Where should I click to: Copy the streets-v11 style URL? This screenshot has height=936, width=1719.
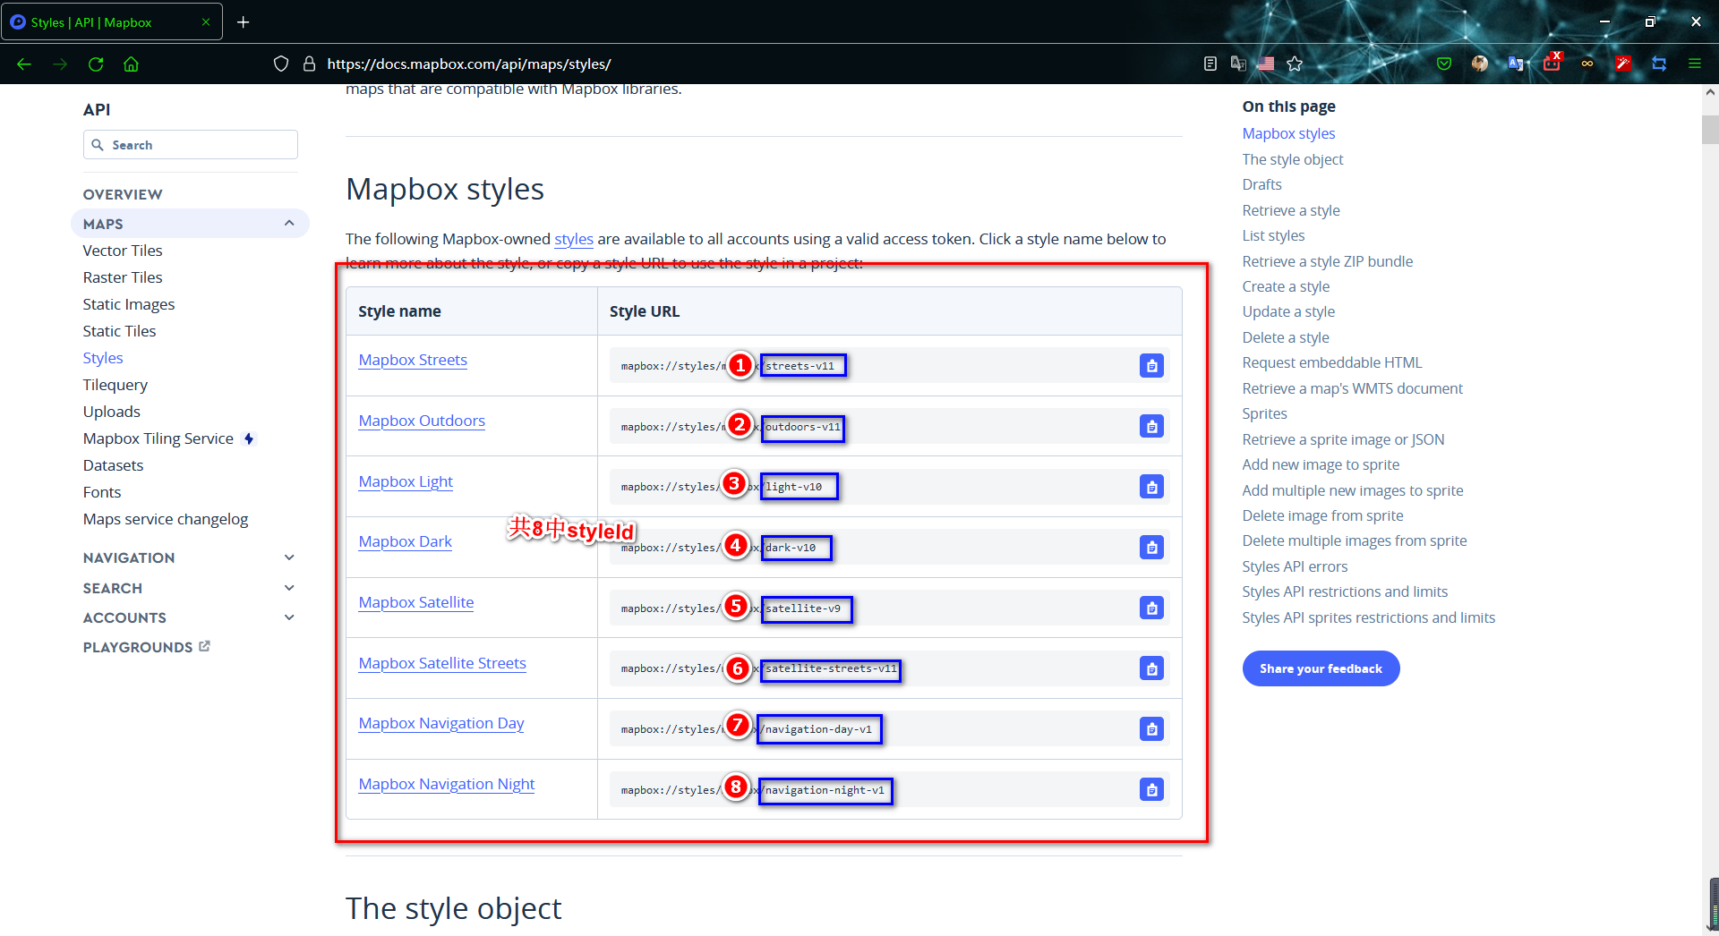(1151, 365)
